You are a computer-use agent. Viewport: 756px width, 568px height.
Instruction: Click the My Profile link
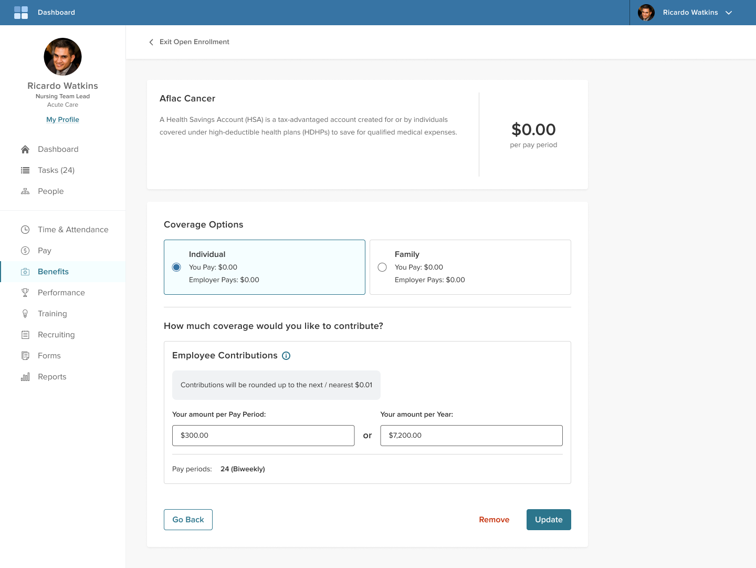click(x=62, y=120)
